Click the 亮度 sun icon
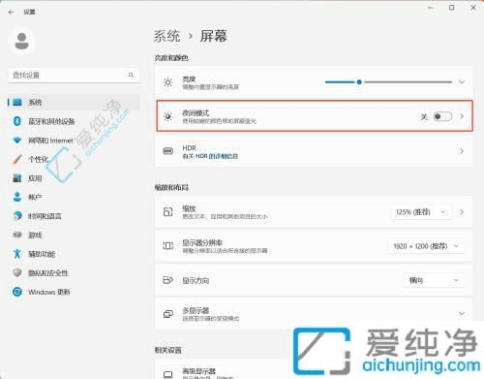The image size is (484, 379). pos(167,82)
